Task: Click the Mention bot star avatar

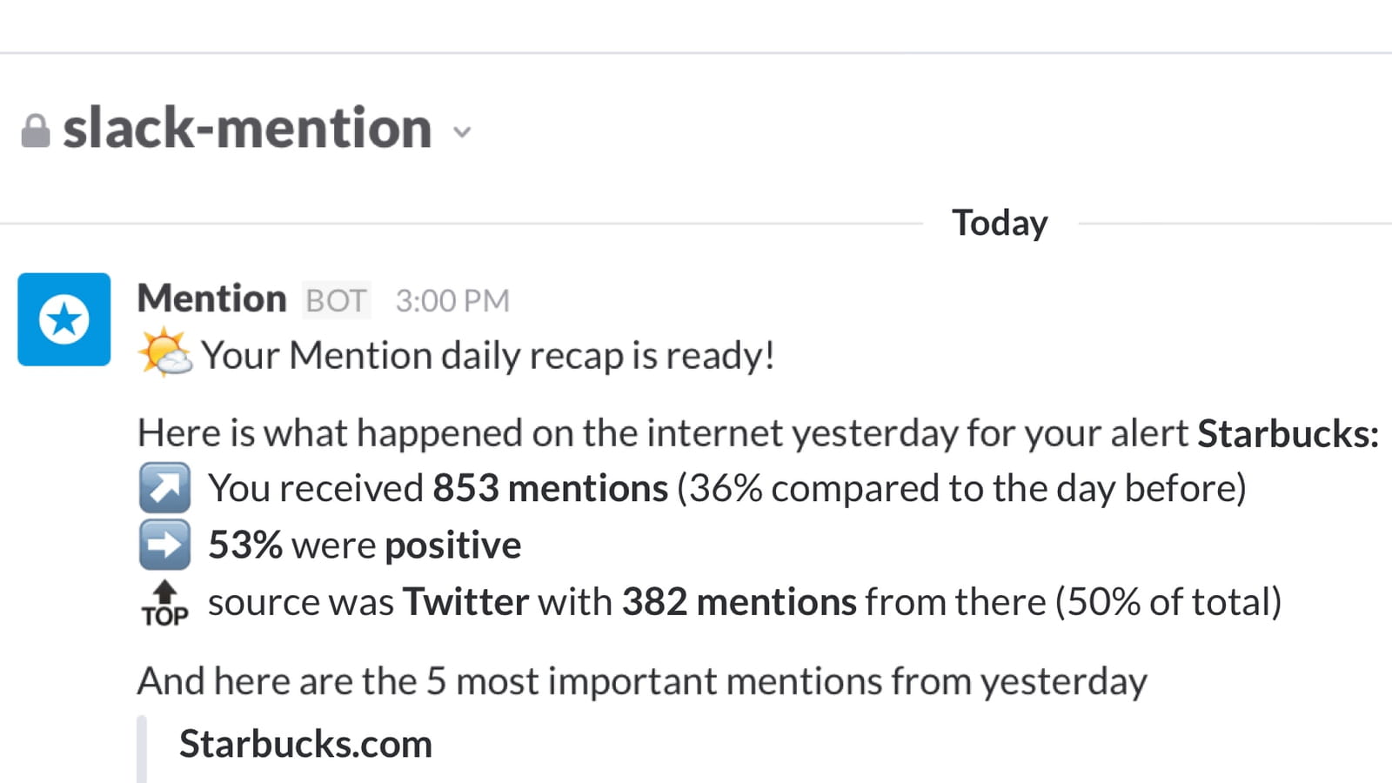Action: coord(64,319)
